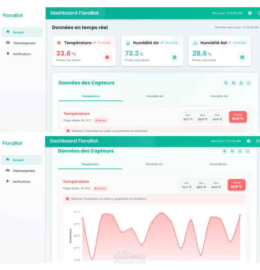Click the red Actuel 33.6 °C badge in the bottom panel

237,185
